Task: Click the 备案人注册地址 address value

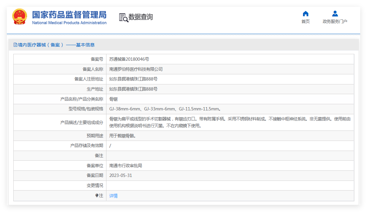Action: tap(133, 79)
